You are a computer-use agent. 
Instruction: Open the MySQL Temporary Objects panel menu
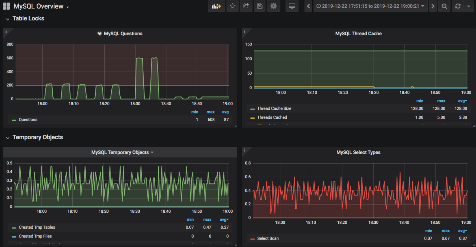click(122, 153)
